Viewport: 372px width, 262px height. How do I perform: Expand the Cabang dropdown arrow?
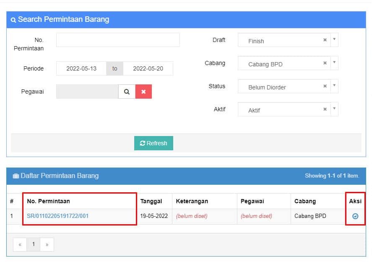pyautogui.click(x=334, y=63)
